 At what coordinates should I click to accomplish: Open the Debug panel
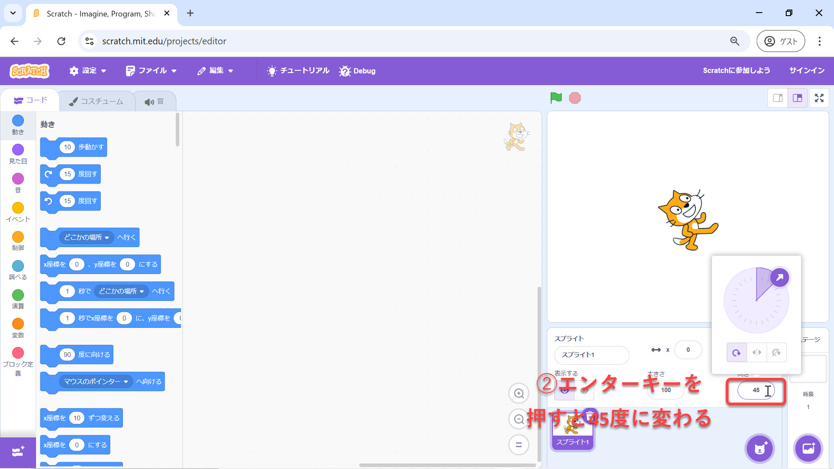(x=357, y=71)
